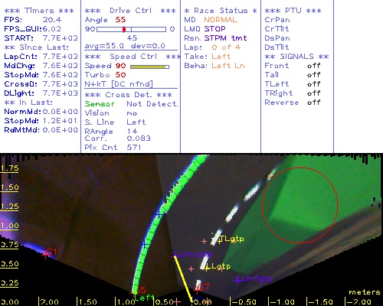Click the red G1 marker cross
Image resolution: width=383 pixels, height=306 pixels.
point(45,254)
